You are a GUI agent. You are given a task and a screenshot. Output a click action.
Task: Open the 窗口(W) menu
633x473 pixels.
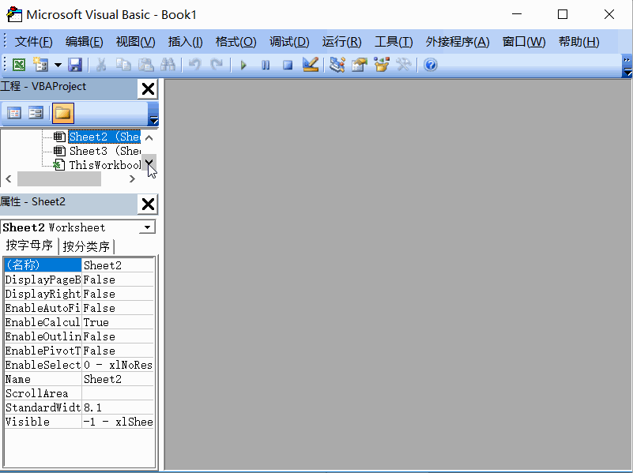(x=524, y=42)
